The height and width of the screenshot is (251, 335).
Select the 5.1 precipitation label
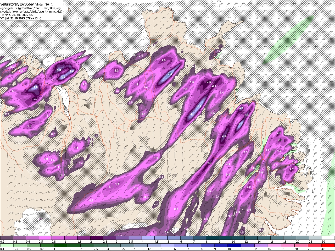click(241, 124)
